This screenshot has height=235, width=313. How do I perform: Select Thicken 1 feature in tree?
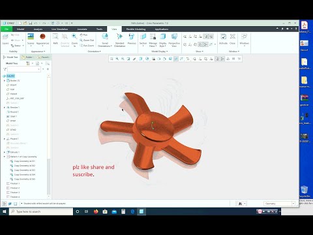tap(13, 183)
